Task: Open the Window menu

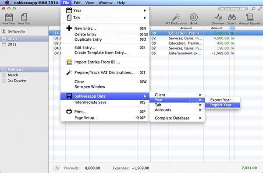Action: (x=105, y=3)
